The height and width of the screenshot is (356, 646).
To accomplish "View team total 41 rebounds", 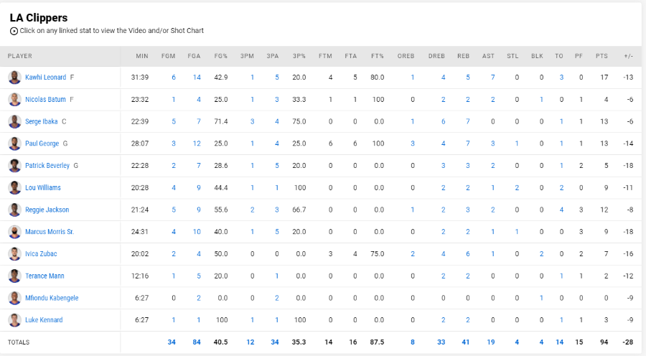I will pos(466,342).
